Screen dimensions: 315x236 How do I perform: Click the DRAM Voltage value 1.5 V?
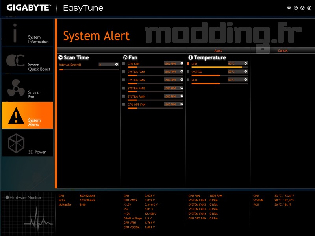tap(148, 218)
